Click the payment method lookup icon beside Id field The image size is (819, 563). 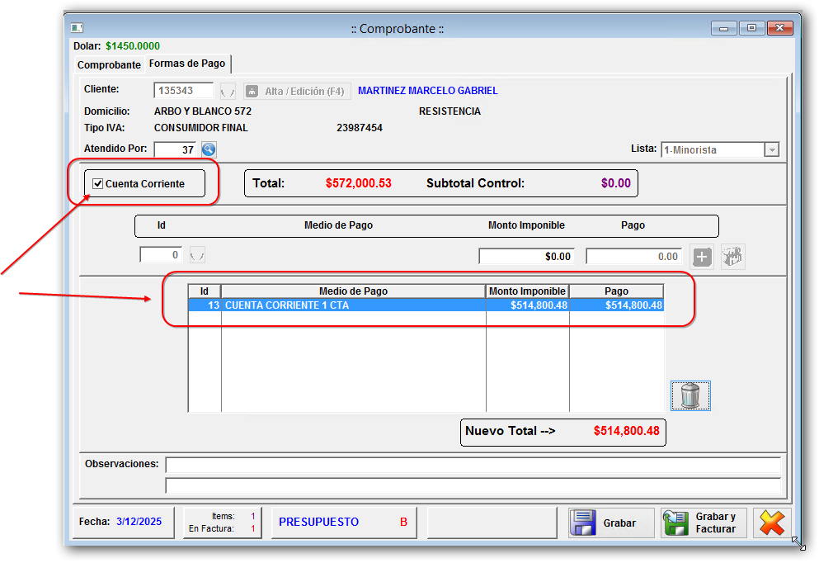coord(197,255)
